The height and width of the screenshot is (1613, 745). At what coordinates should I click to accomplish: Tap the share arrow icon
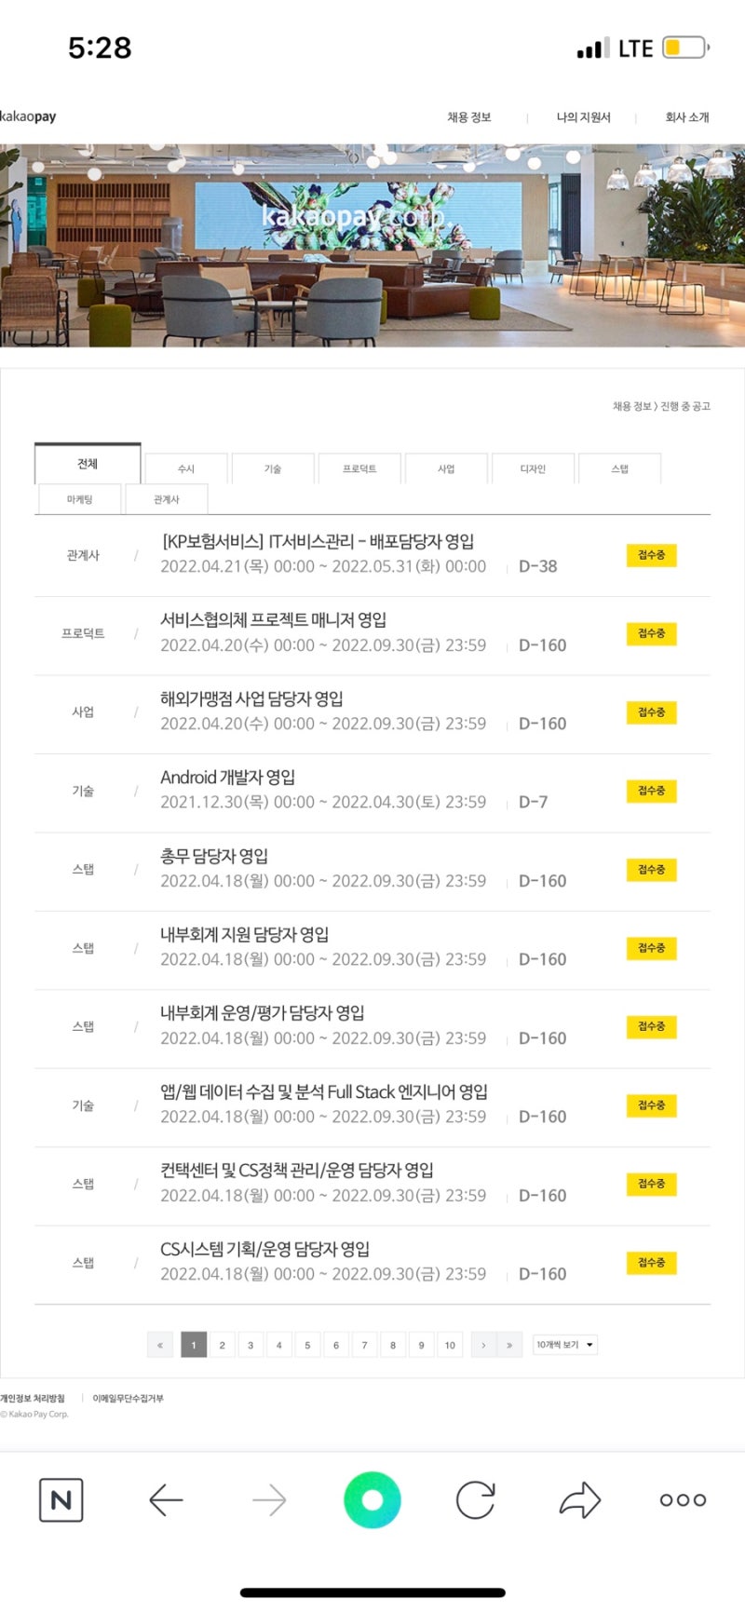[579, 1499]
